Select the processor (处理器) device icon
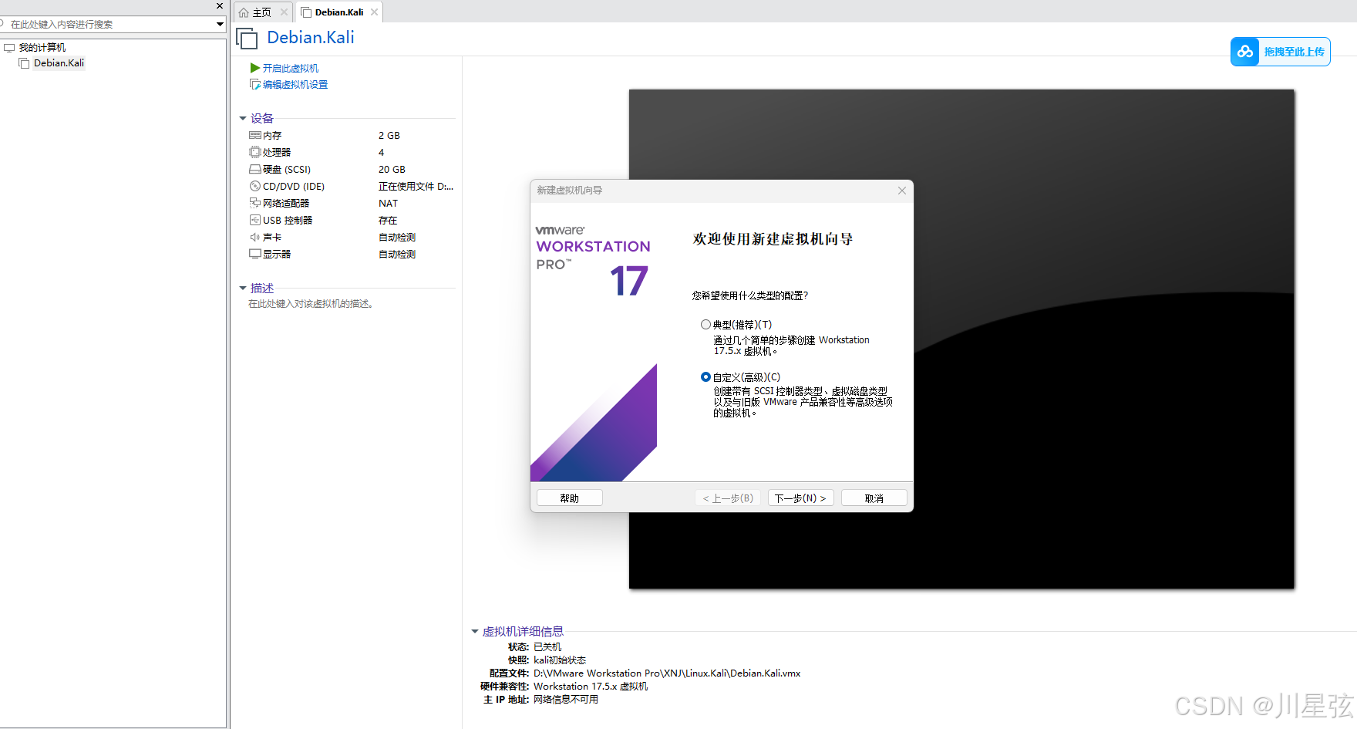The height and width of the screenshot is (729, 1357). (254, 152)
